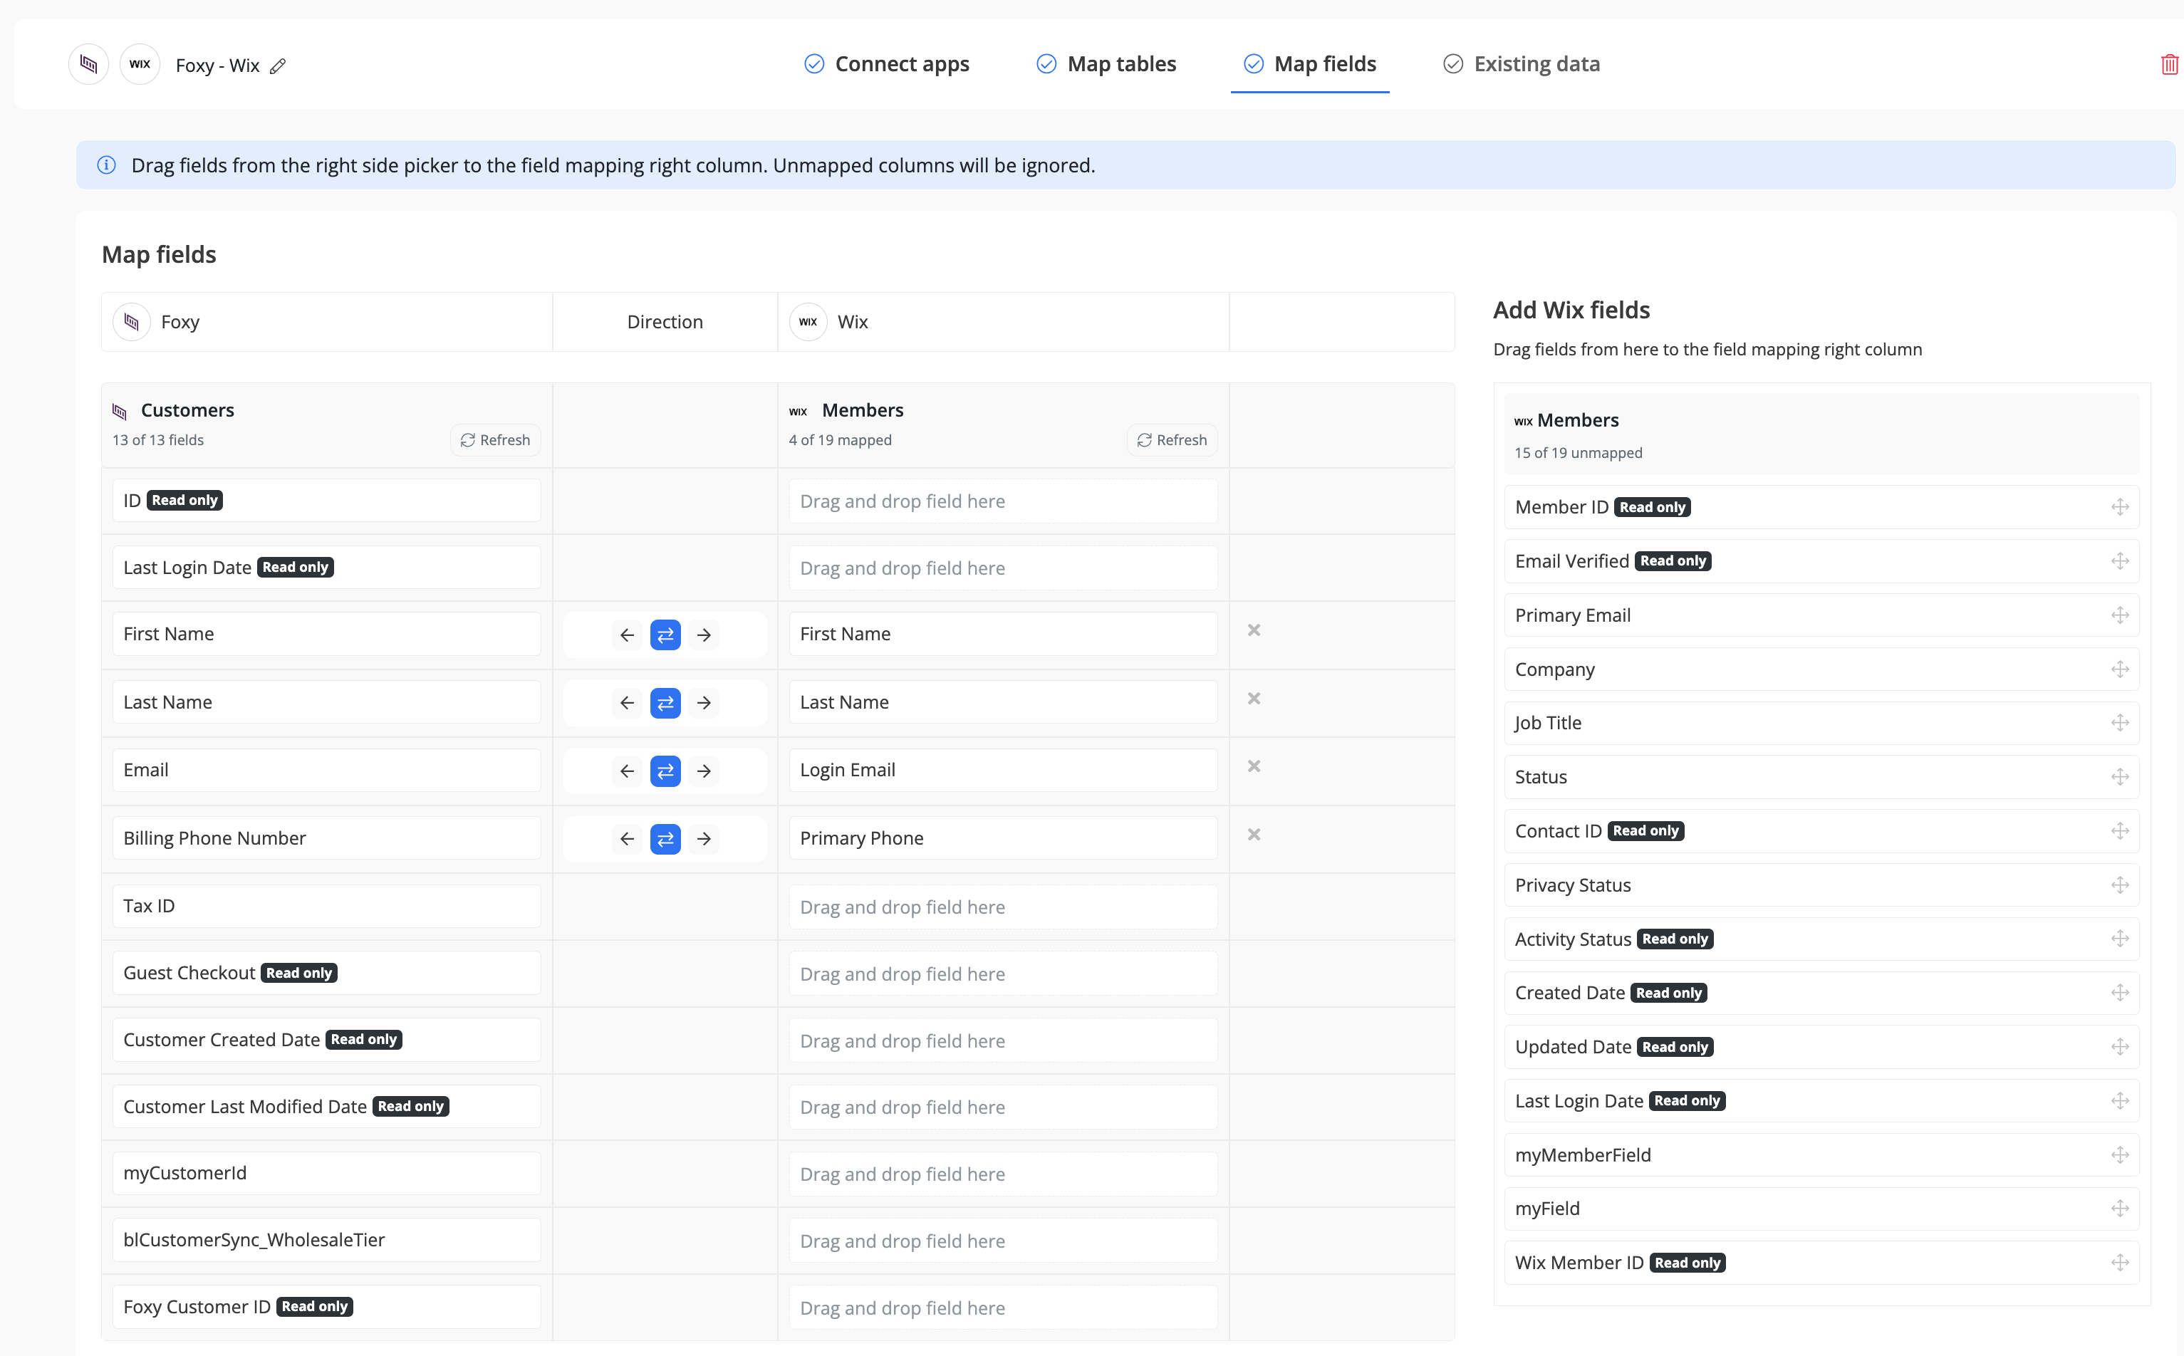Set Email row to two-way sync

click(x=665, y=771)
